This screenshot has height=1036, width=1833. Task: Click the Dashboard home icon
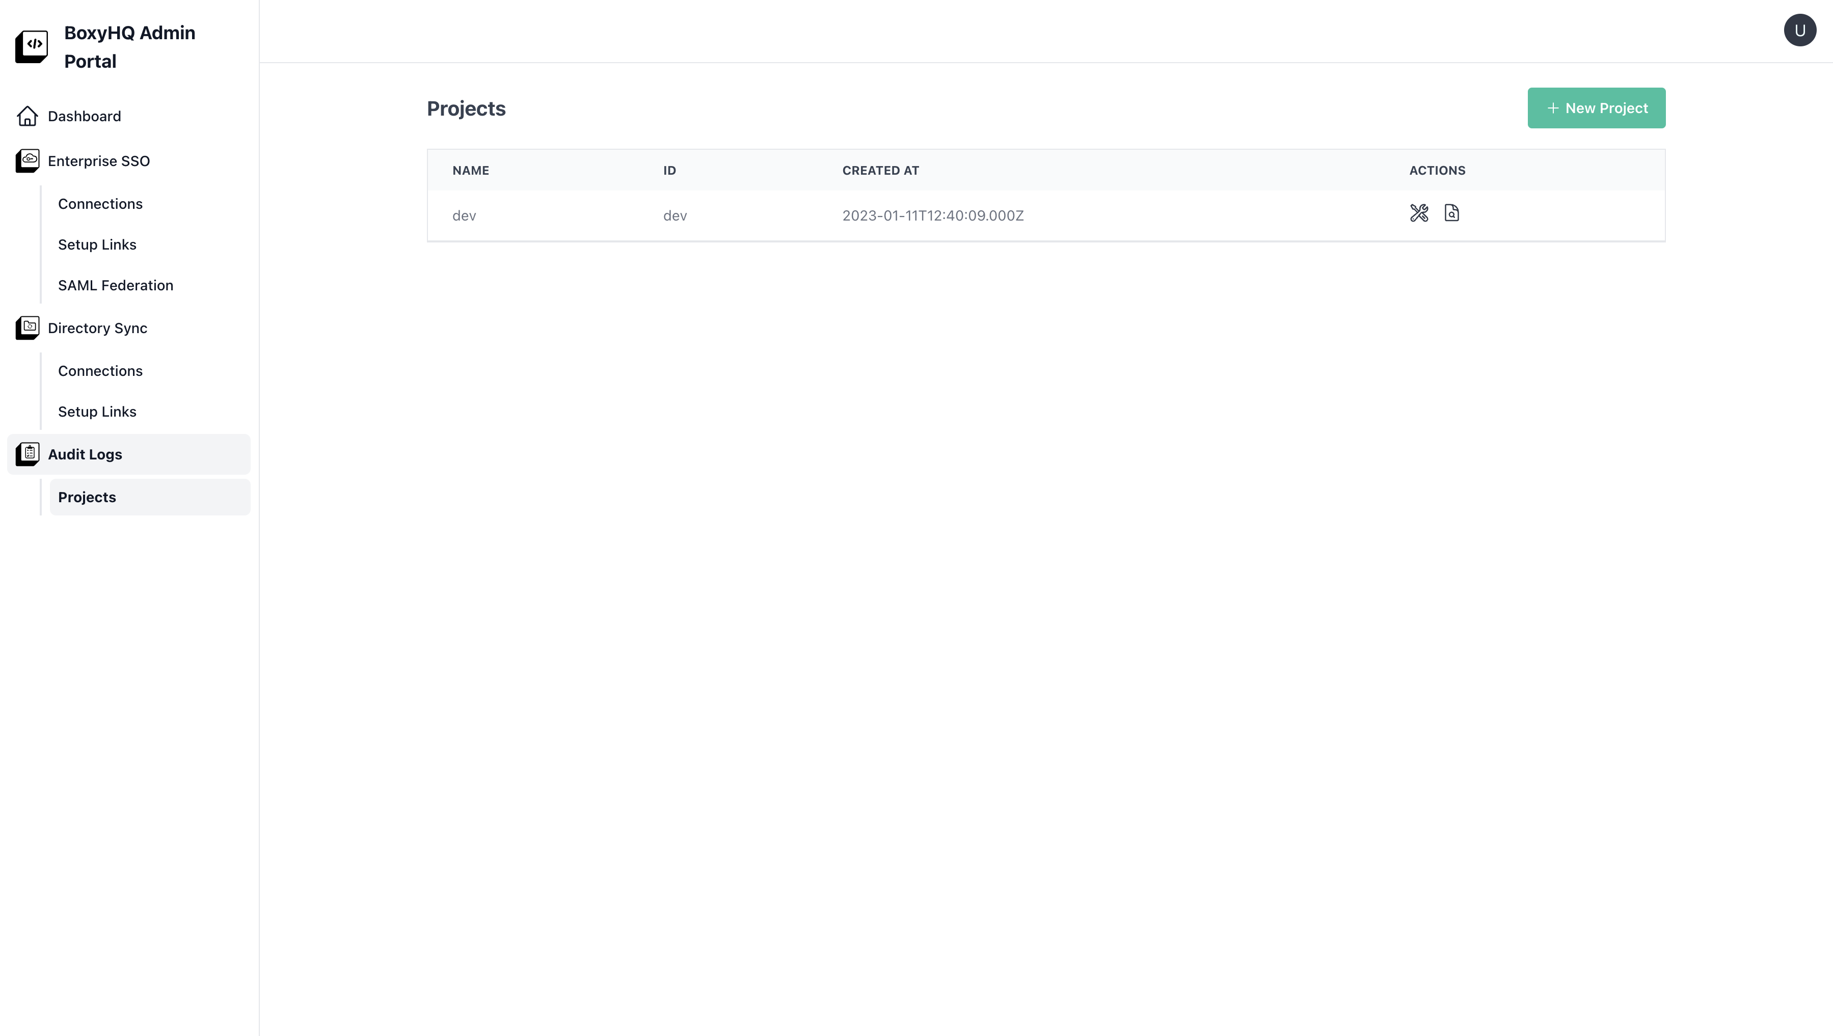[27, 116]
